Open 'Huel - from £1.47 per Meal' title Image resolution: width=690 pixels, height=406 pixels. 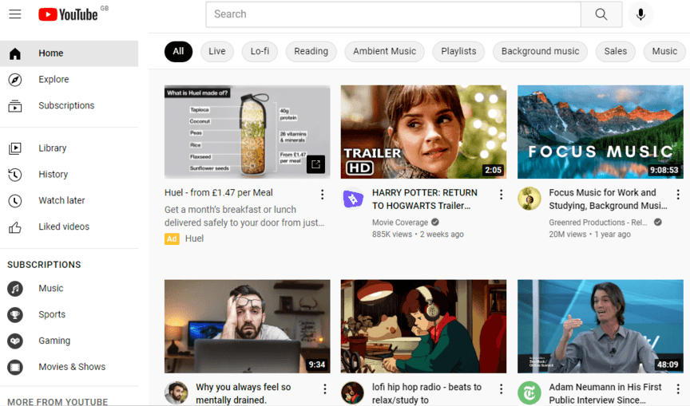click(x=219, y=193)
